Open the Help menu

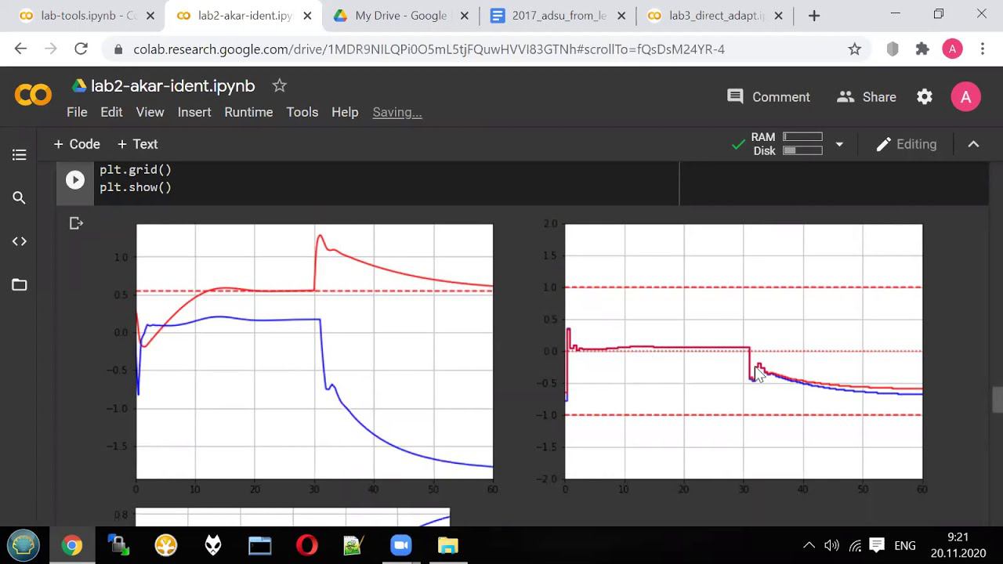coord(345,112)
